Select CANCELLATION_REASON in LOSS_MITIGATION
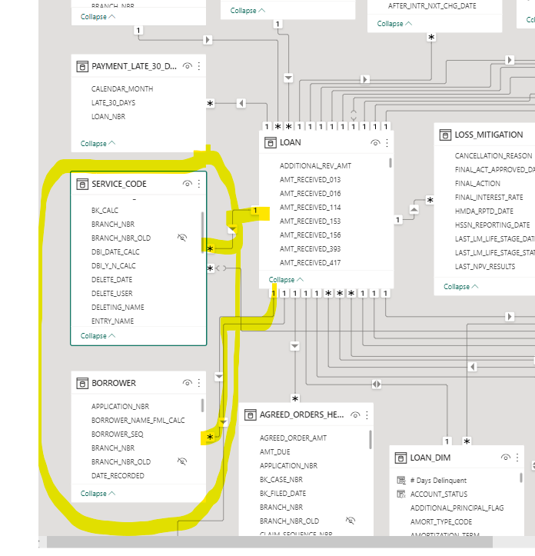535x556 pixels. pyautogui.click(x=493, y=155)
